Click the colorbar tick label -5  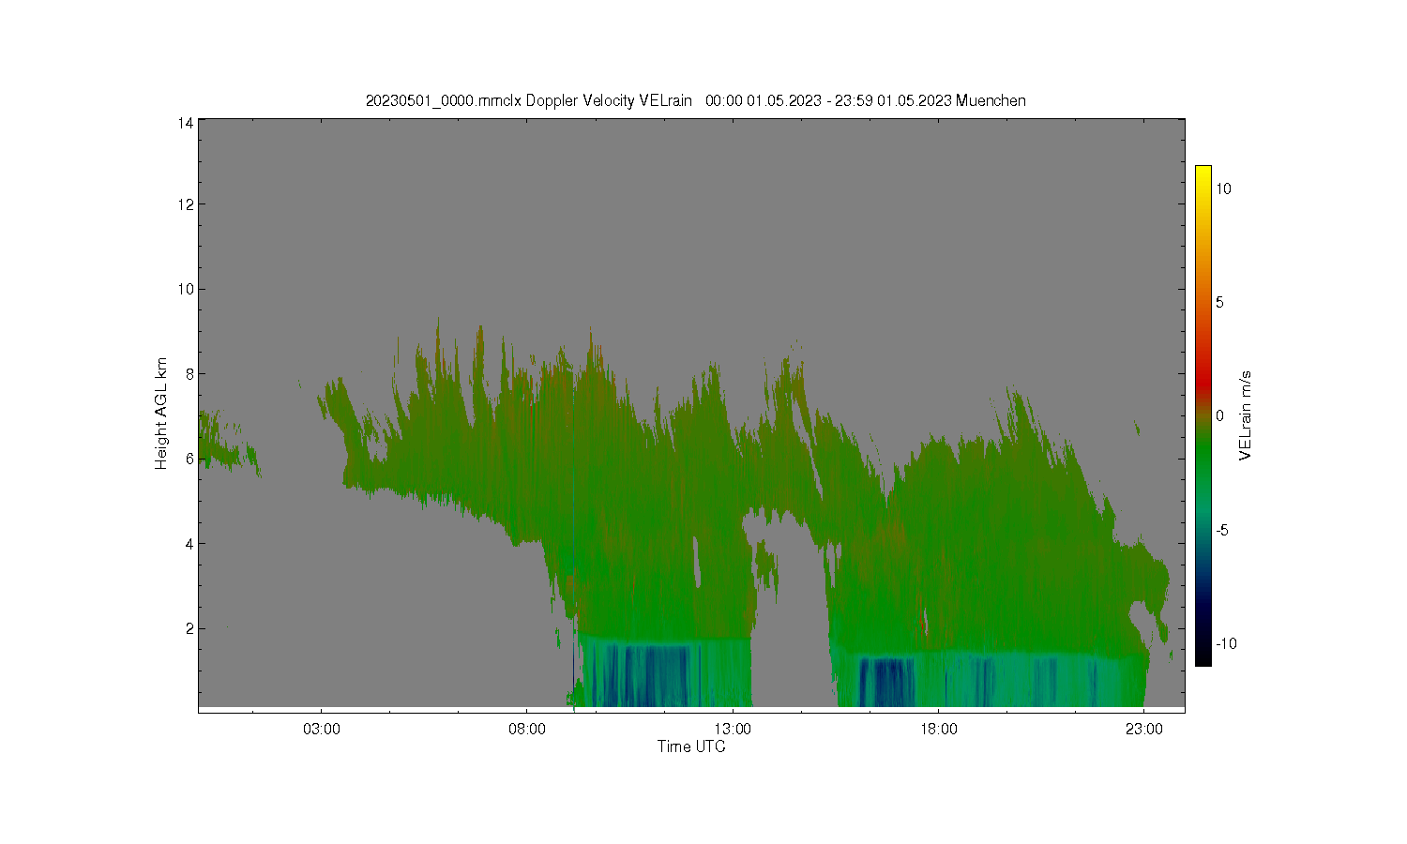[1222, 530]
